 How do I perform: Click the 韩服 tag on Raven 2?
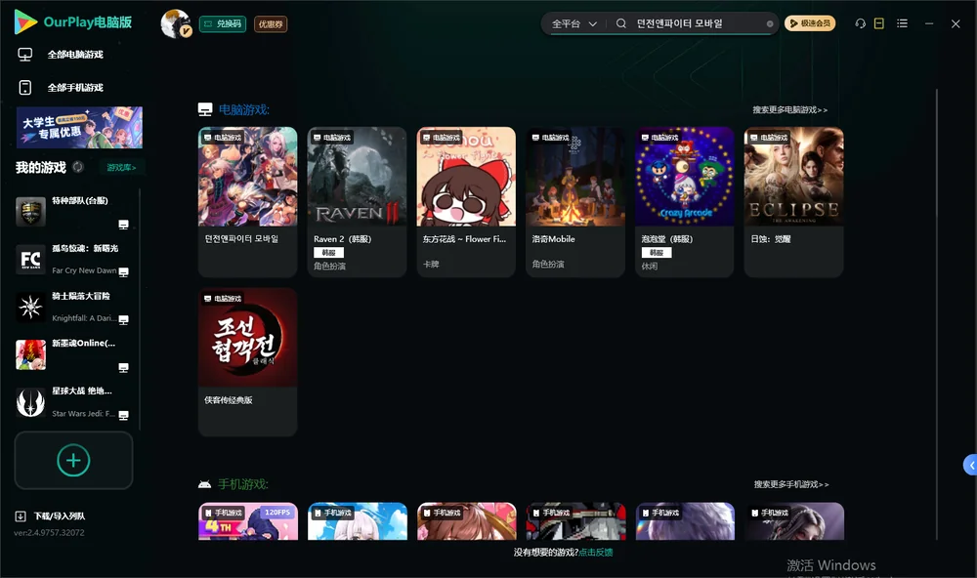pyautogui.click(x=328, y=253)
